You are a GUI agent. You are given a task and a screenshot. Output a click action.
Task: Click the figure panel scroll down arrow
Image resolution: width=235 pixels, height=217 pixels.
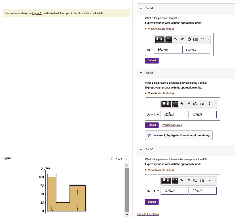coord(127,215)
